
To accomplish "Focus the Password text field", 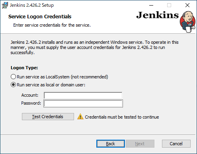I will click(x=83, y=103).
